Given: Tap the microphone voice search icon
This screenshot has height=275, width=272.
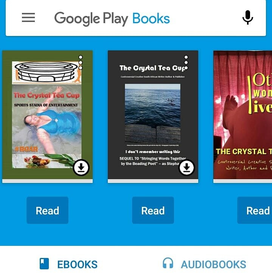Looking at the screenshot, I should (x=248, y=17).
